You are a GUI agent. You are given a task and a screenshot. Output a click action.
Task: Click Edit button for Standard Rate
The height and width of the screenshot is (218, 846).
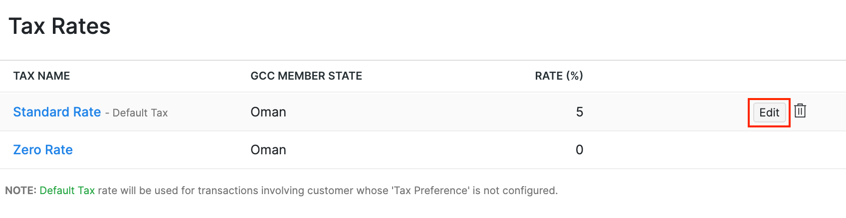[x=769, y=112]
